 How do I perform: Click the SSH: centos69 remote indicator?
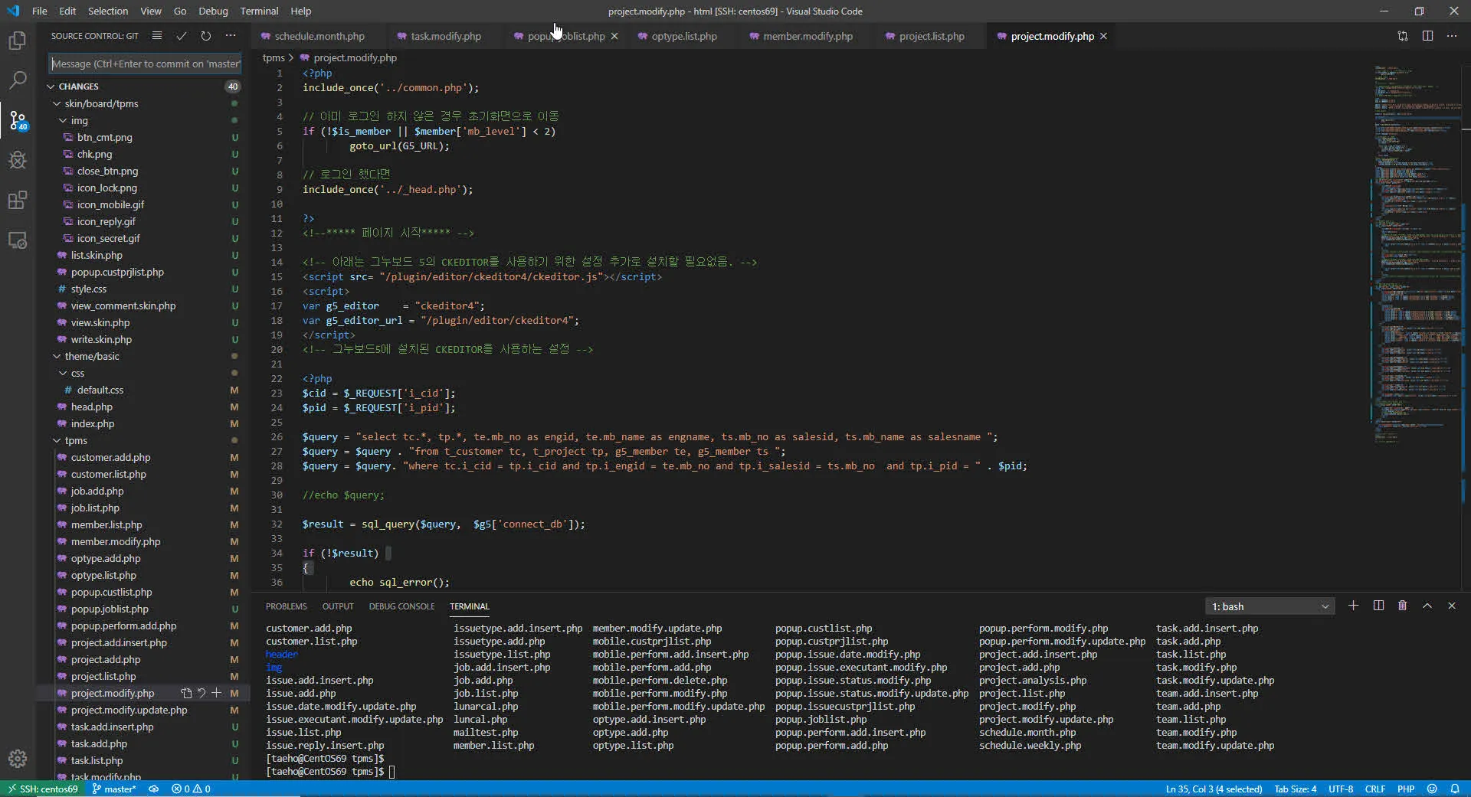click(43, 789)
